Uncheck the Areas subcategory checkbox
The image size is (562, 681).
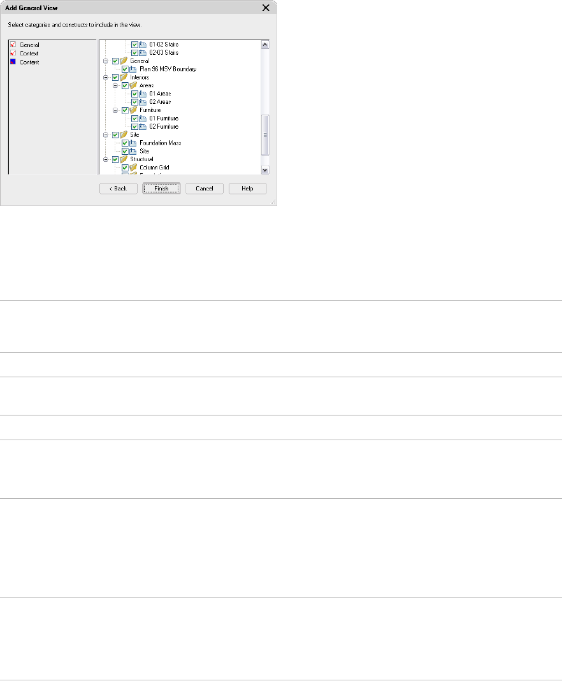pos(125,85)
